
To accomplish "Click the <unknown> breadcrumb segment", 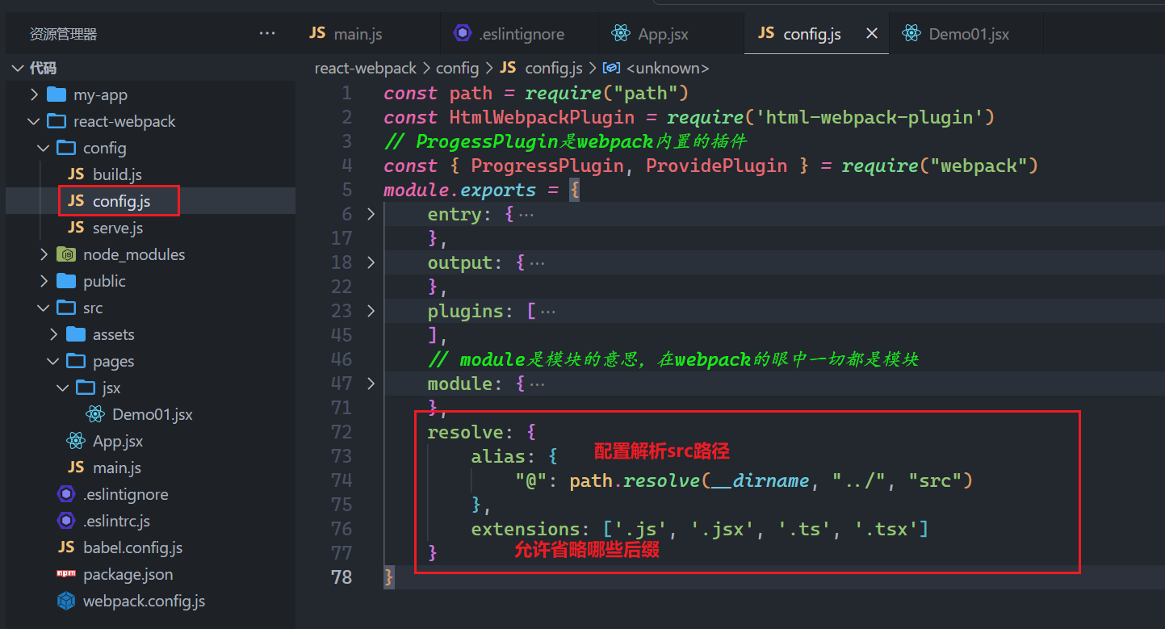I will [667, 69].
